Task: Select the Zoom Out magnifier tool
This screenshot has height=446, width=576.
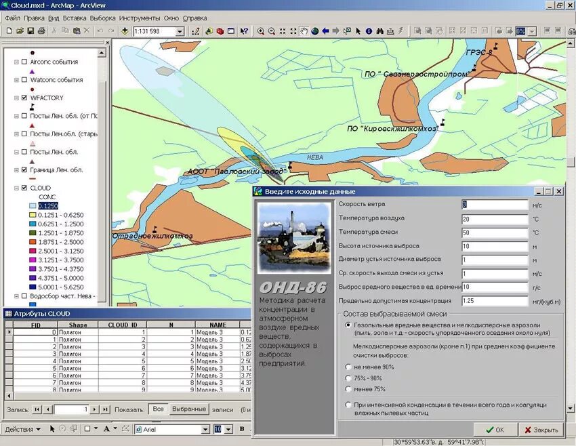Action: [x=272, y=31]
